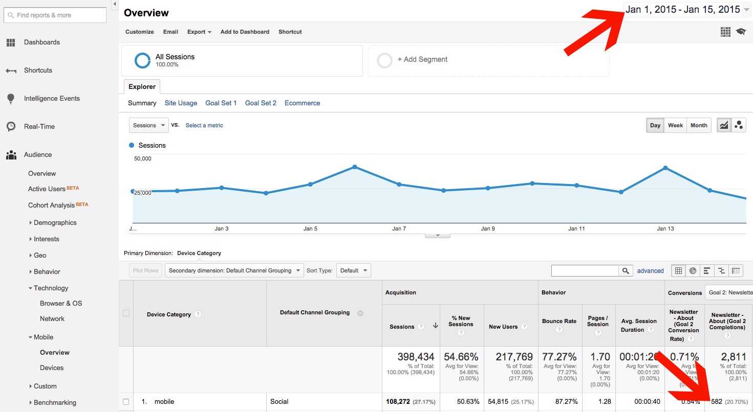
Task: Switch to the Site Usage tab
Action: point(181,103)
